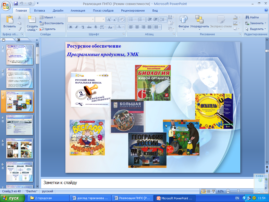269x202 pixels.
Task: Open the Quick Access Toolbar customize arrow
Action: [38, 3]
